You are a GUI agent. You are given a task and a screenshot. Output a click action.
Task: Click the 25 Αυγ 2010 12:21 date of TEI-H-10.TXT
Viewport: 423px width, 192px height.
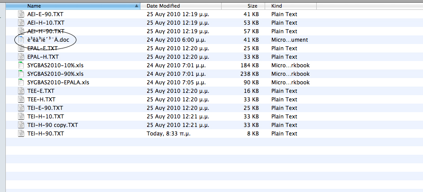click(x=178, y=117)
